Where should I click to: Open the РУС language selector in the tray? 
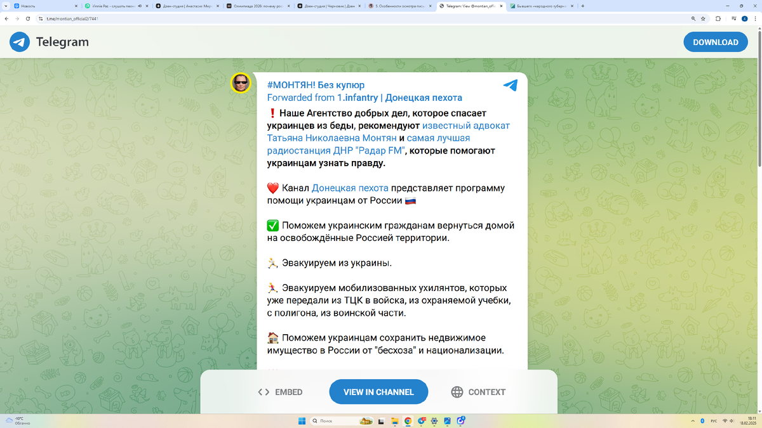pyautogui.click(x=714, y=420)
